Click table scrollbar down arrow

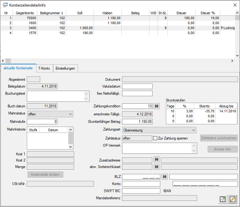click(x=237, y=56)
